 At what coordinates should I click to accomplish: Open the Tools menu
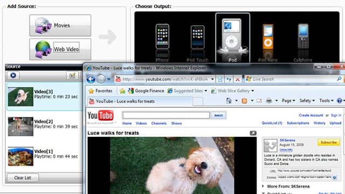(326, 101)
